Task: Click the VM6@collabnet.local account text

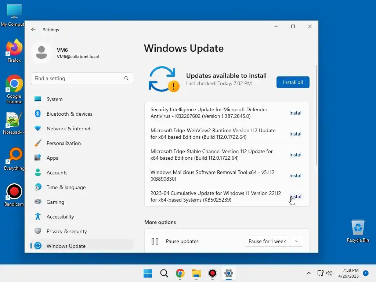Action: 78,57
